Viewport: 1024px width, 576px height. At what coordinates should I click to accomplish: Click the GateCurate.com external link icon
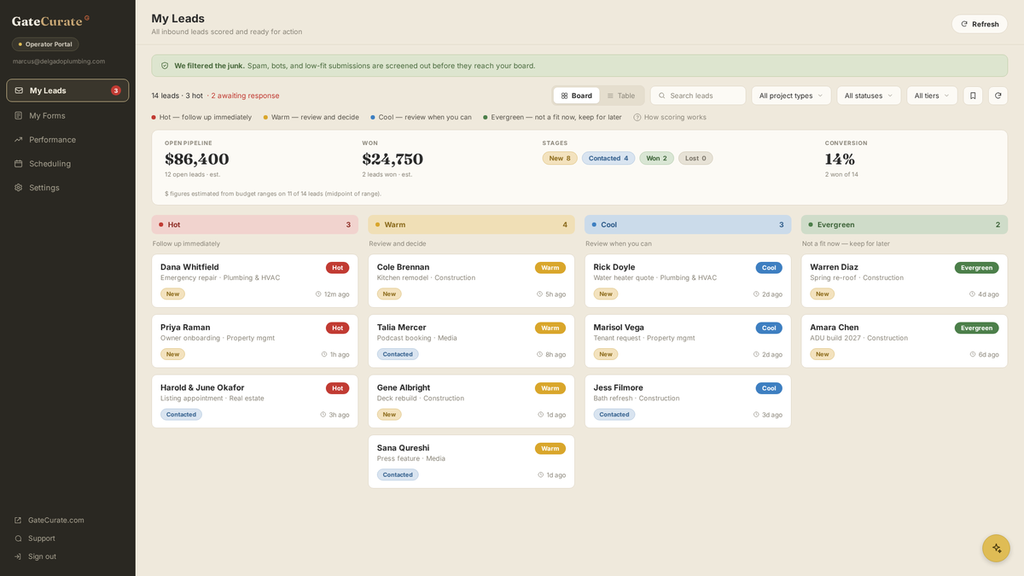[19, 520]
